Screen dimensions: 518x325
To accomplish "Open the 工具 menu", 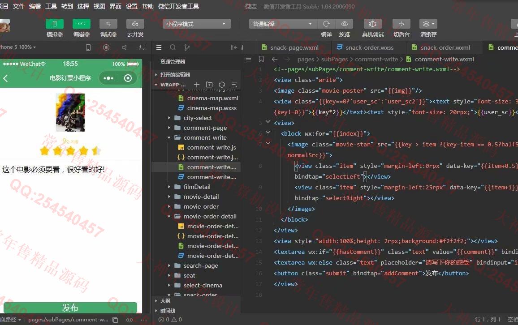I will (x=51, y=6).
